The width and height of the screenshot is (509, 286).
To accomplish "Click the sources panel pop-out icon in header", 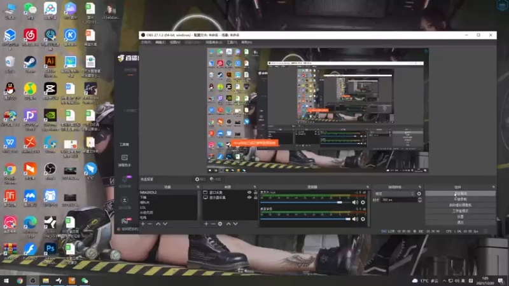I will click(x=255, y=187).
